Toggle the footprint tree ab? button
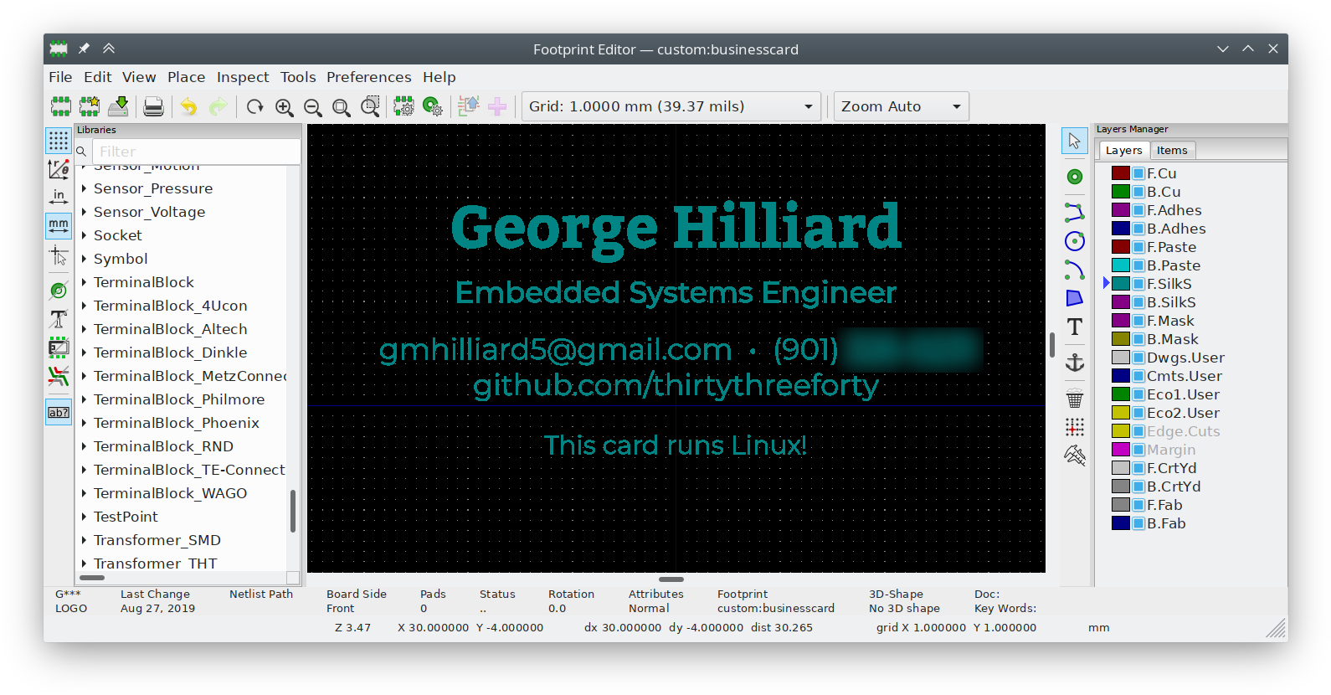 [59, 412]
